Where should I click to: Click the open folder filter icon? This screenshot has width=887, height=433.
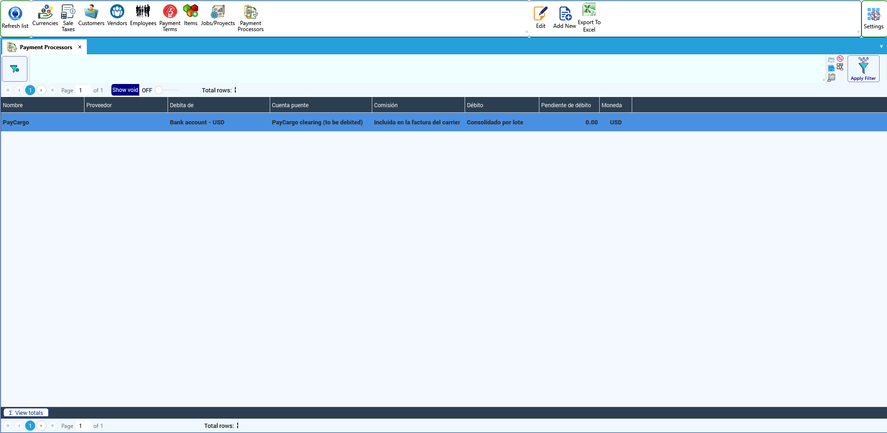point(831,60)
